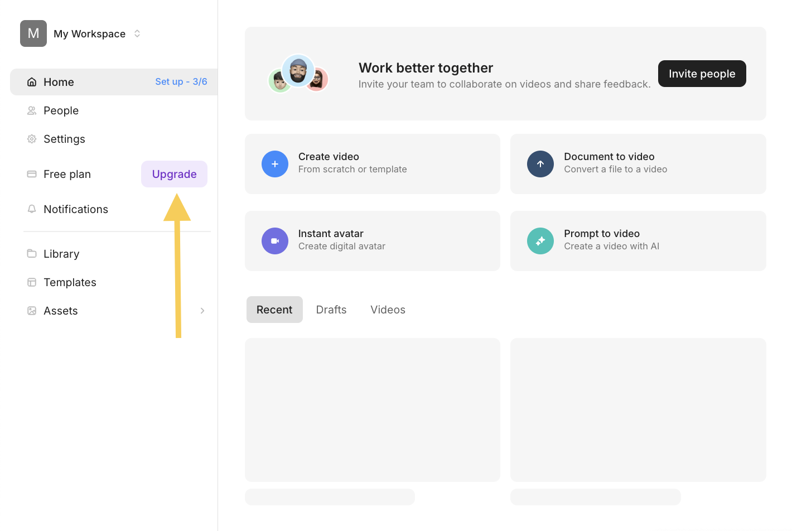This screenshot has width=792, height=531.
Task: Click the Settings gear icon in sidebar
Action: 32,139
